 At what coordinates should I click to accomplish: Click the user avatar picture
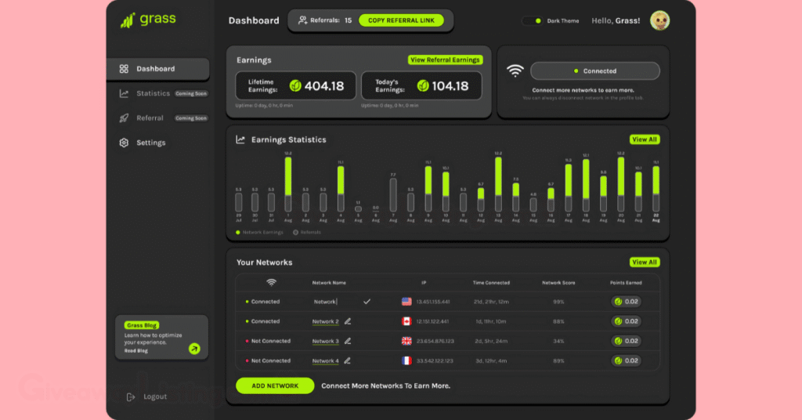[x=659, y=20]
